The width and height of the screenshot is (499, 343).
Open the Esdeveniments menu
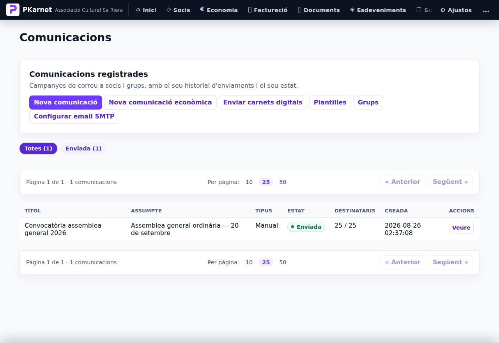click(x=378, y=10)
